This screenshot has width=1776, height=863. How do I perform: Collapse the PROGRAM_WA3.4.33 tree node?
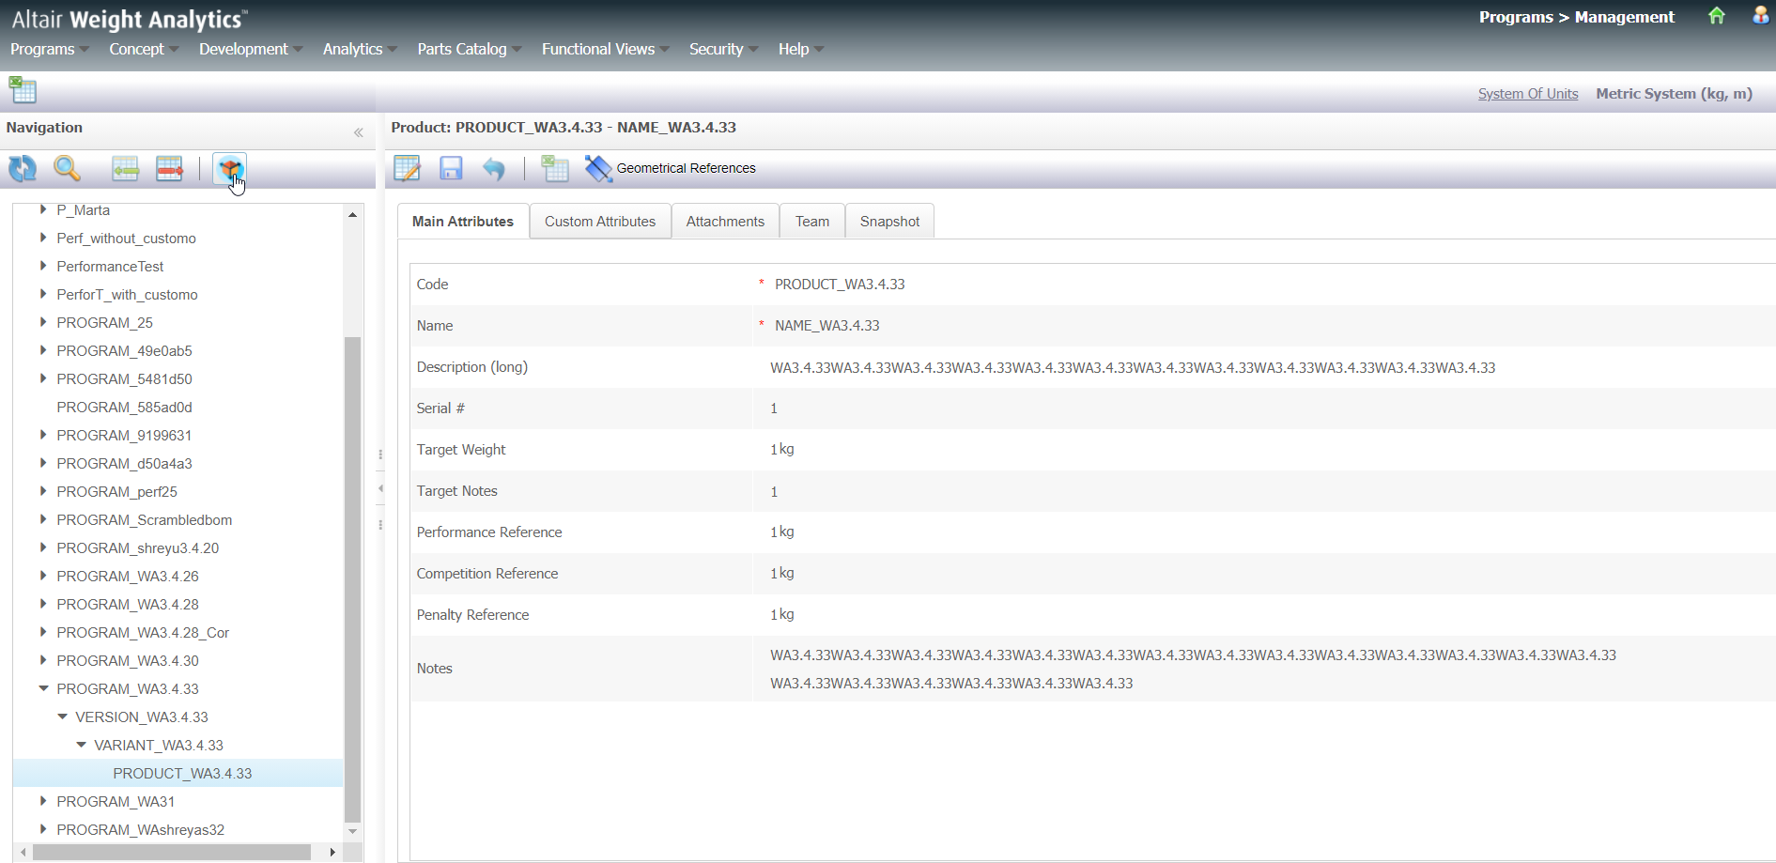point(43,688)
